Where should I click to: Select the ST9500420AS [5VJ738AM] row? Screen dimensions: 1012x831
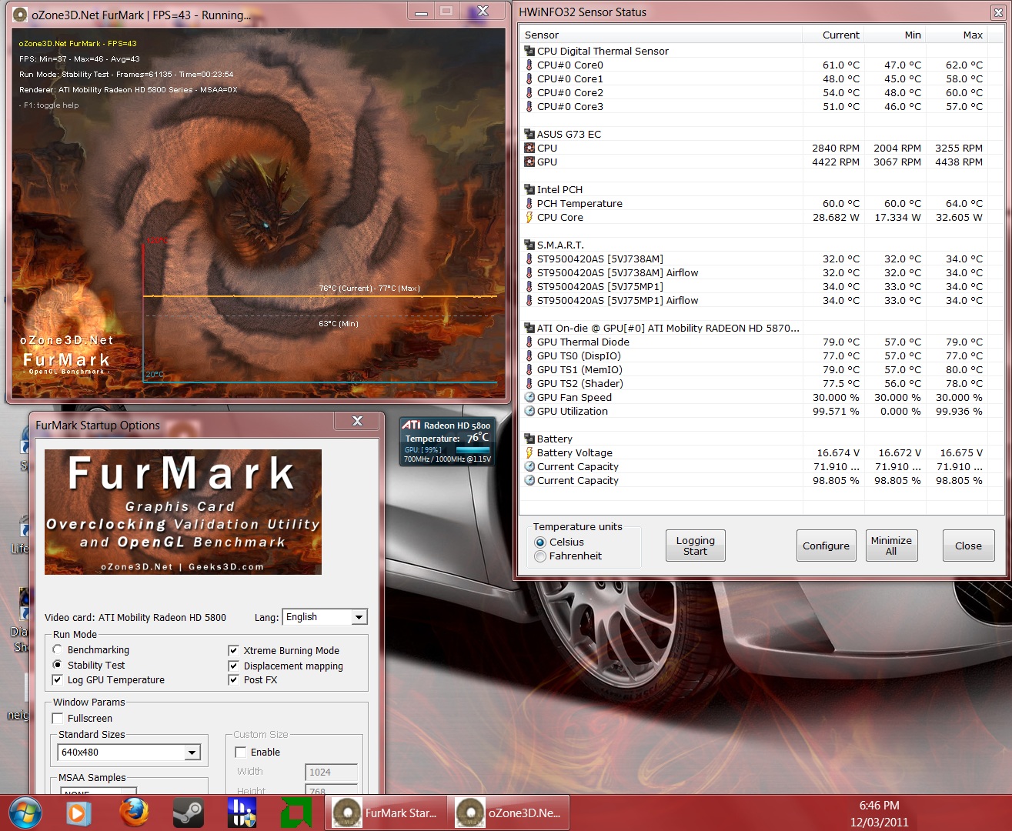753,259
